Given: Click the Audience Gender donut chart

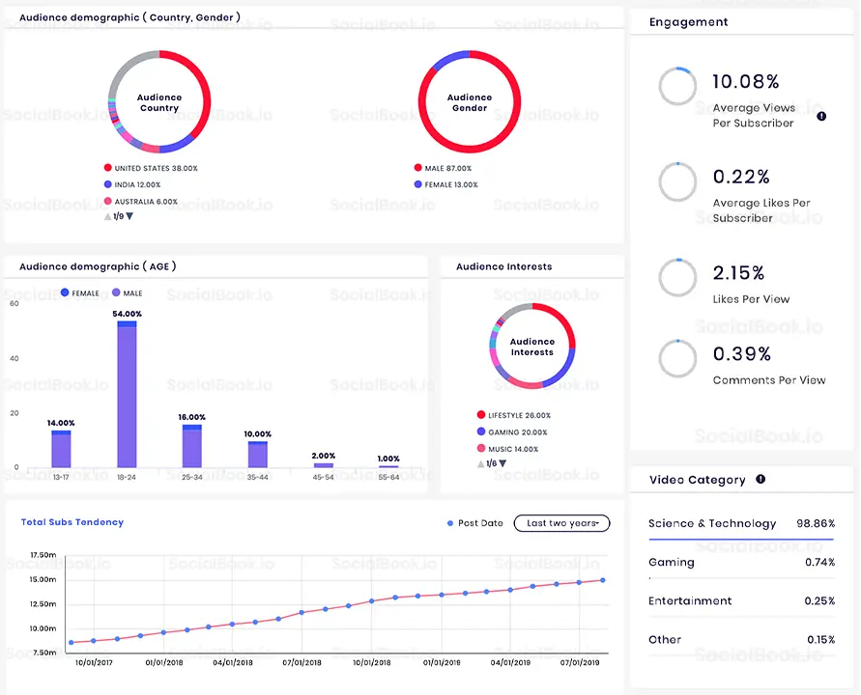Looking at the screenshot, I should pyautogui.click(x=470, y=102).
